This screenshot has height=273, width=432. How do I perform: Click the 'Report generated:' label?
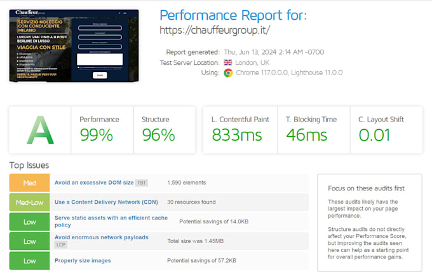[x=192, y=52]
